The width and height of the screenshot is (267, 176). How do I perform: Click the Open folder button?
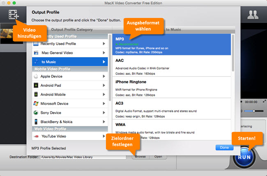pyautogui.click(x=158, y=157)
